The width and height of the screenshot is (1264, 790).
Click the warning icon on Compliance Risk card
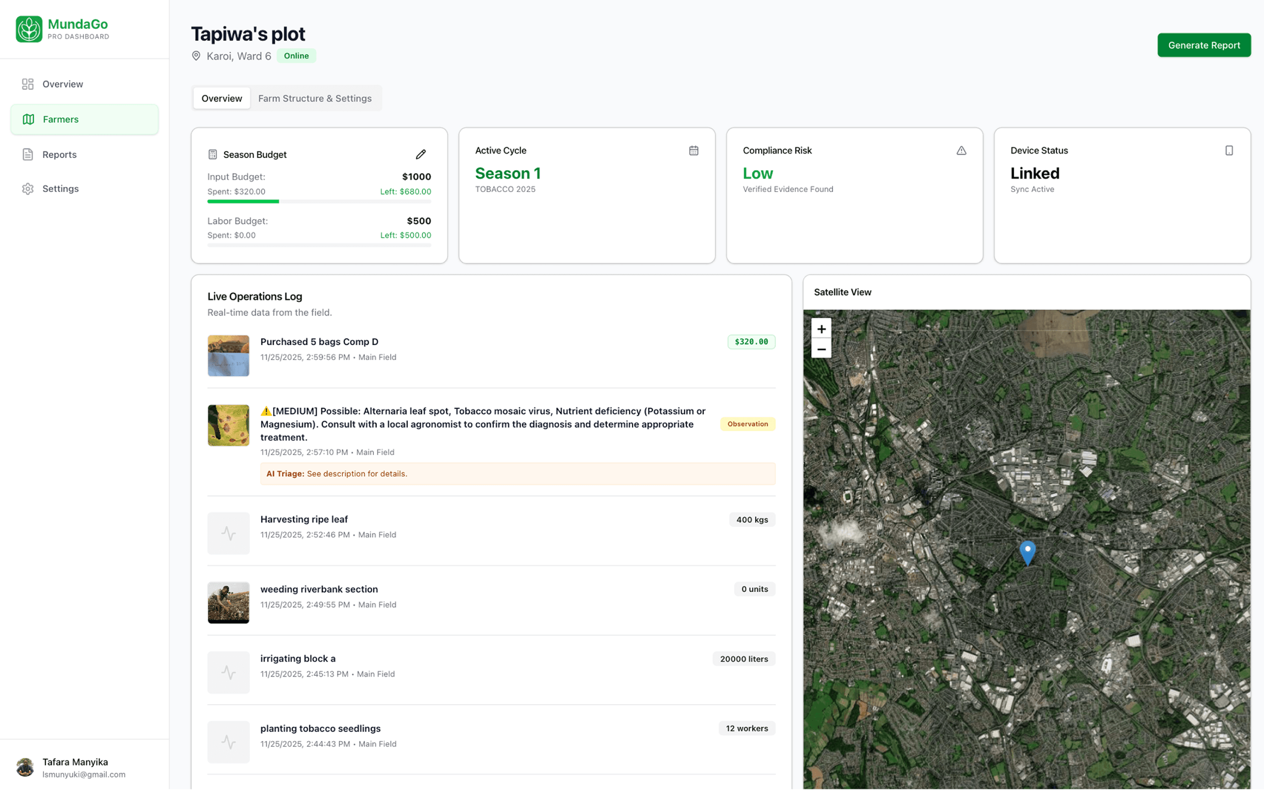point(962,150)
